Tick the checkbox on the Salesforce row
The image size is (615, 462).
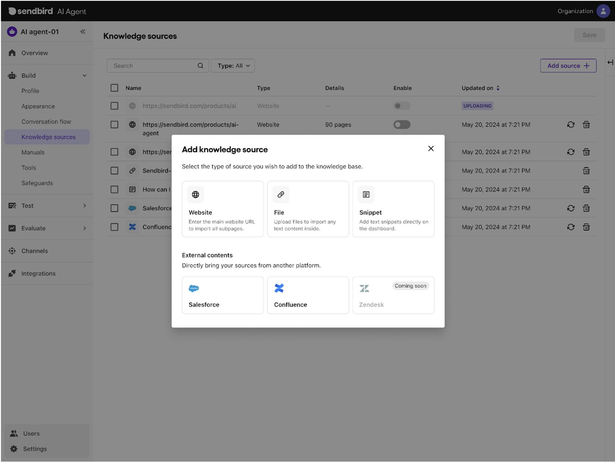(114, 208)
